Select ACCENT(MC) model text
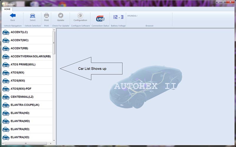 click(x=19, y=40)
